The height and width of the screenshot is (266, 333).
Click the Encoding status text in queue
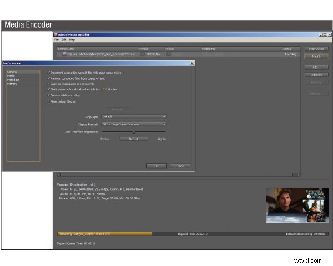pos(290,54)
